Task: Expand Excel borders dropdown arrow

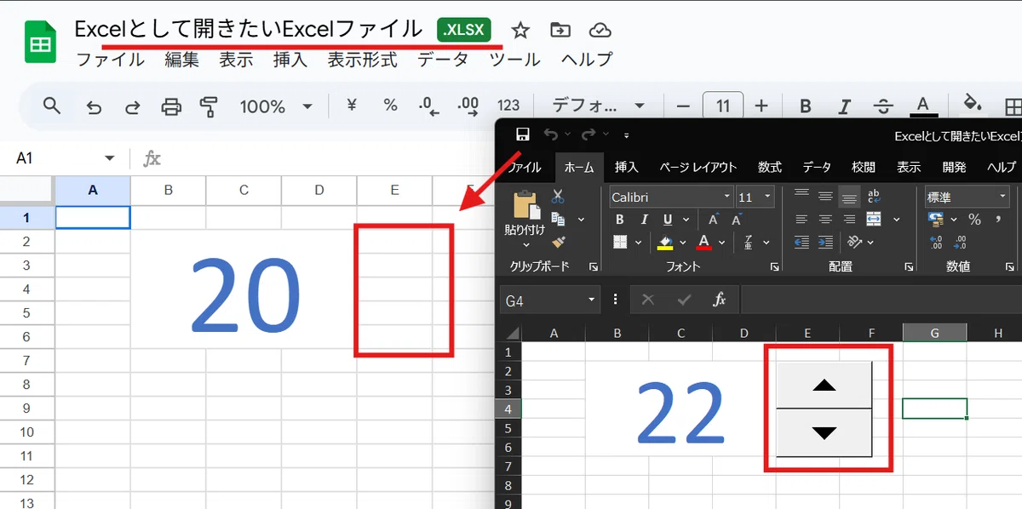Action: (639, 243)
